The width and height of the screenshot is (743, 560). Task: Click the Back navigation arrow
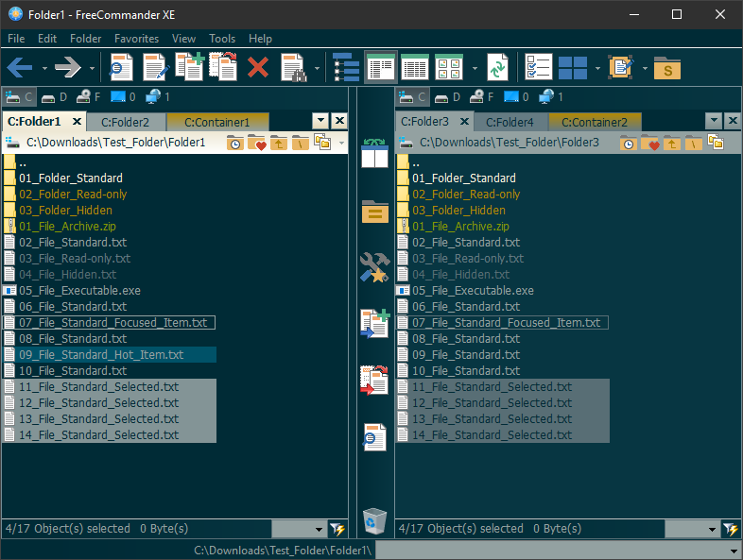point(20,68)
